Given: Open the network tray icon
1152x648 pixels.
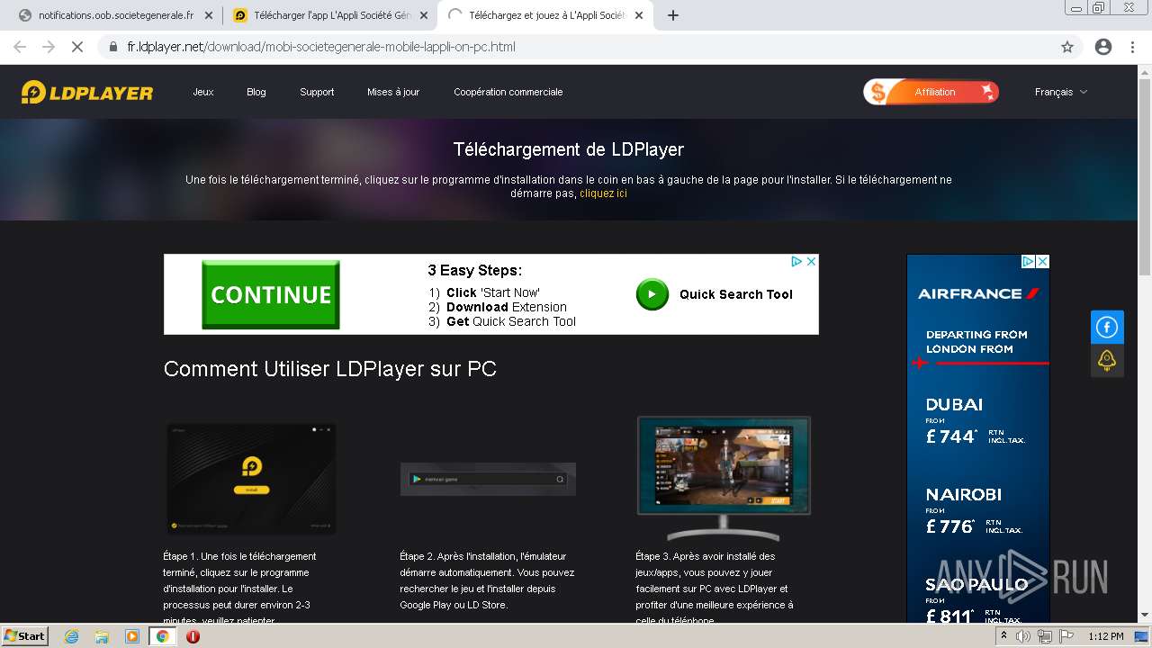Looking at the screenshot, I should coord(1045,636).
